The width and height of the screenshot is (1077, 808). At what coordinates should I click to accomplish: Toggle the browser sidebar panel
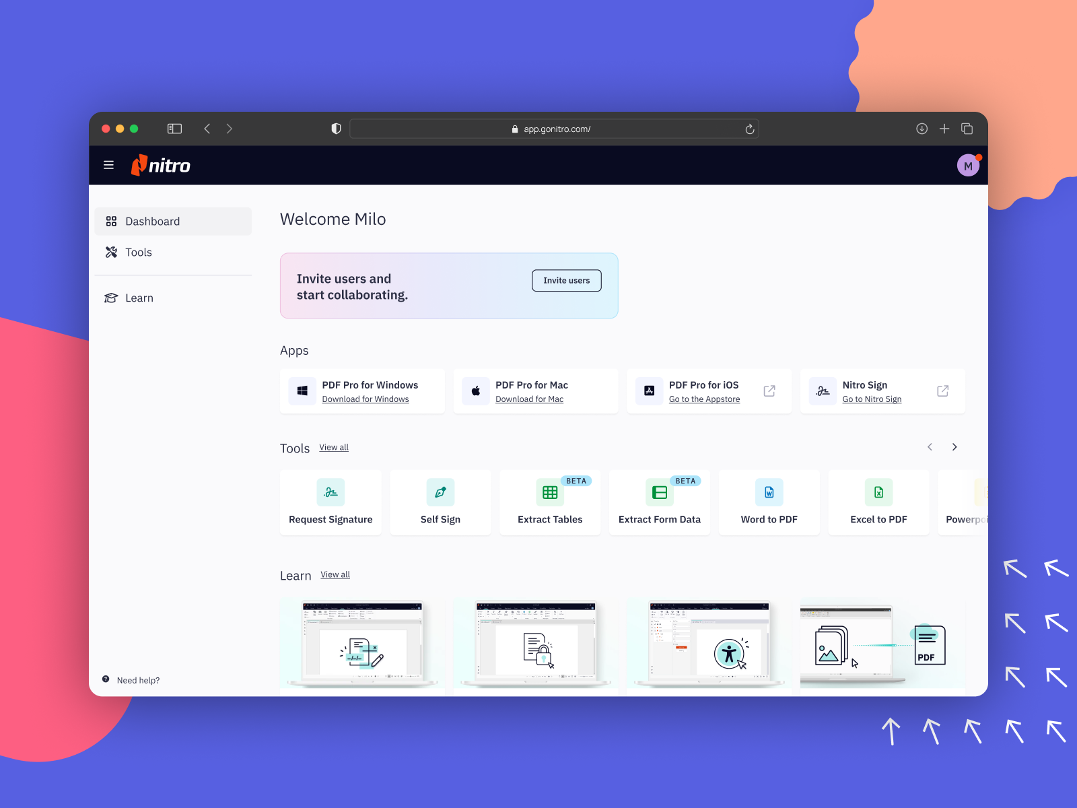(x=174, y=129)
